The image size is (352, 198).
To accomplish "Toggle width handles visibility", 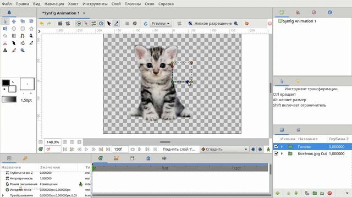I will click(109, 23).
